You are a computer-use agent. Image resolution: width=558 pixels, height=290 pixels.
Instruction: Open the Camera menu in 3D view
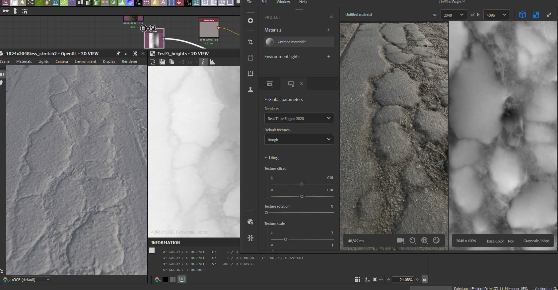[x=62, y=61]
